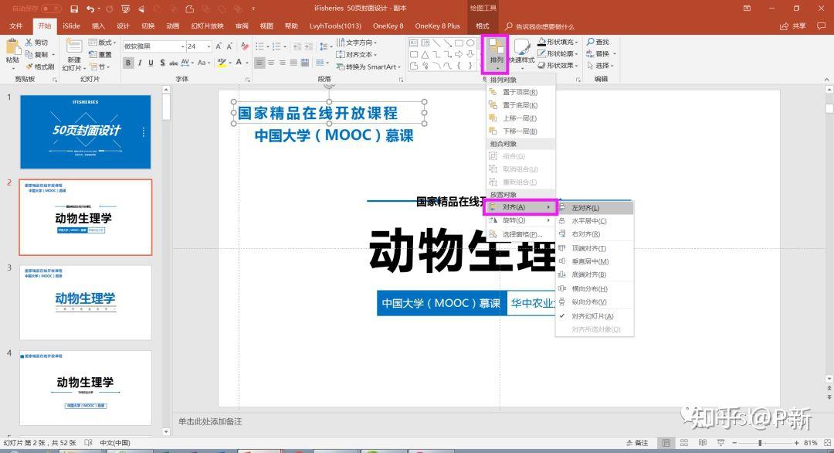
Task: Click the Find (查找) button
Action: click(598, 42)
